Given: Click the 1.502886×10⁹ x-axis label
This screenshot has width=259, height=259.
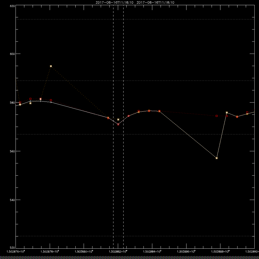Looking at the screenshot, I should tap(186, 251).
